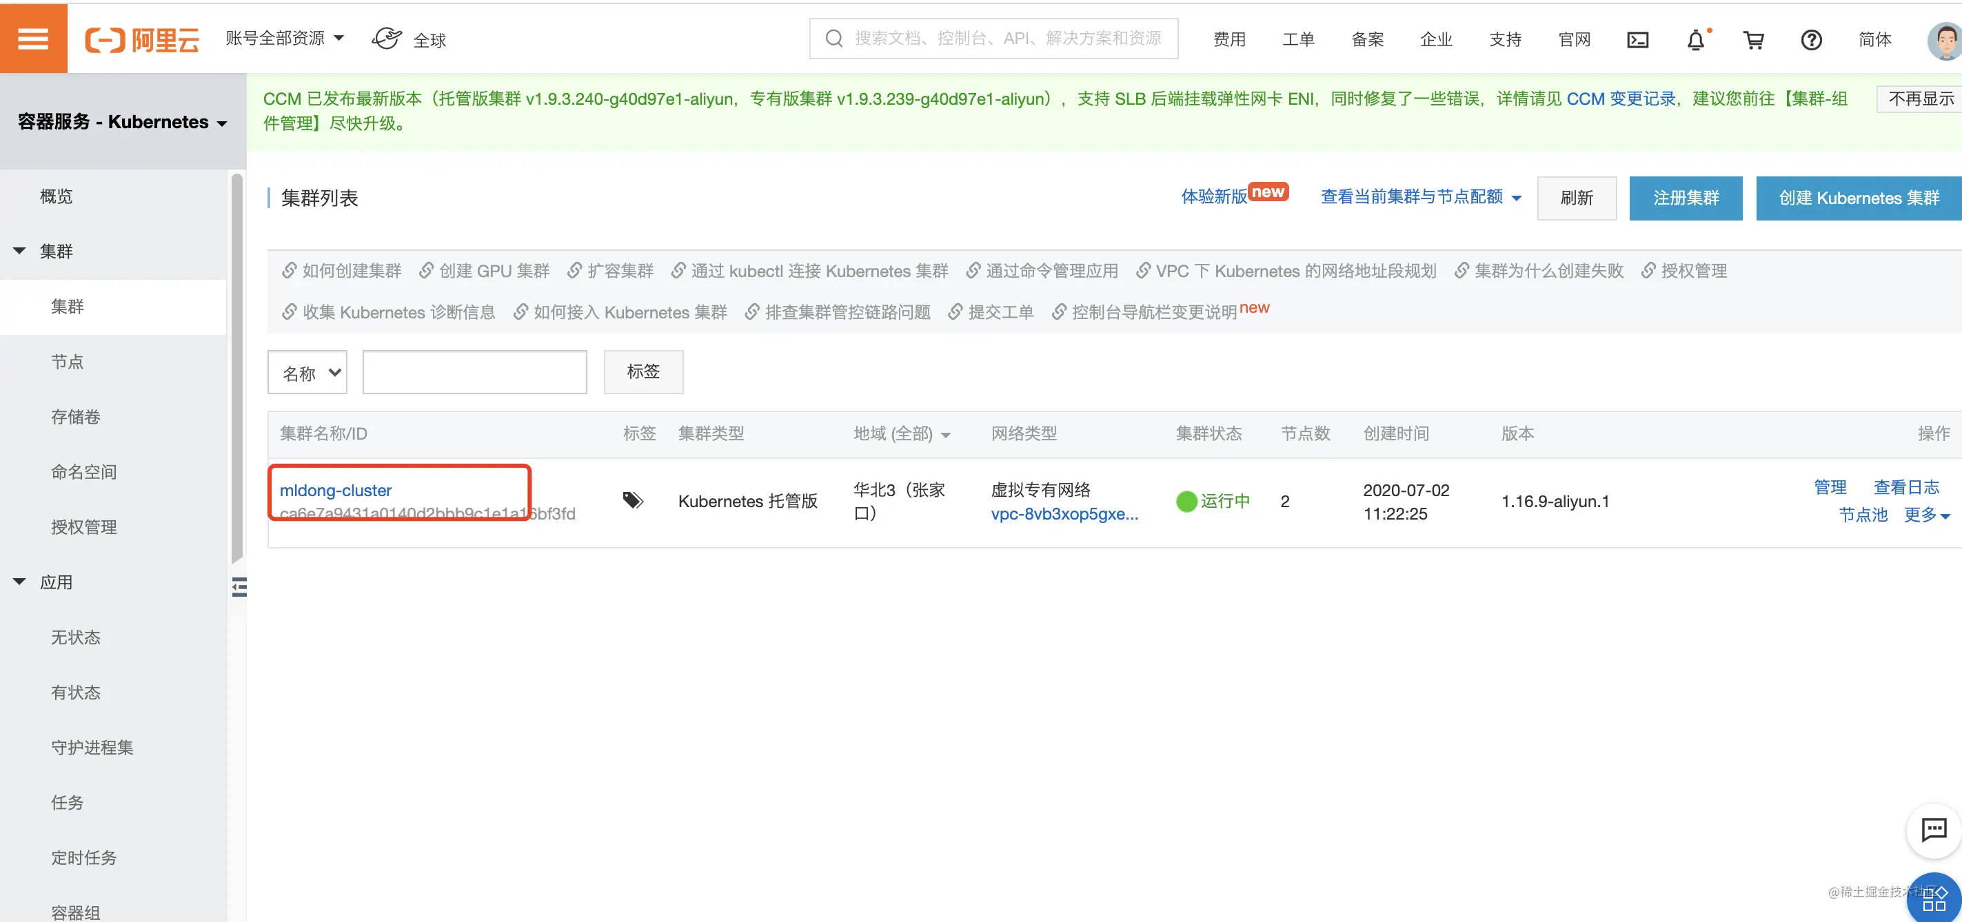Click the 体验新版 link
This screenshot has height=922, width=1962.
click(1214, 196)
